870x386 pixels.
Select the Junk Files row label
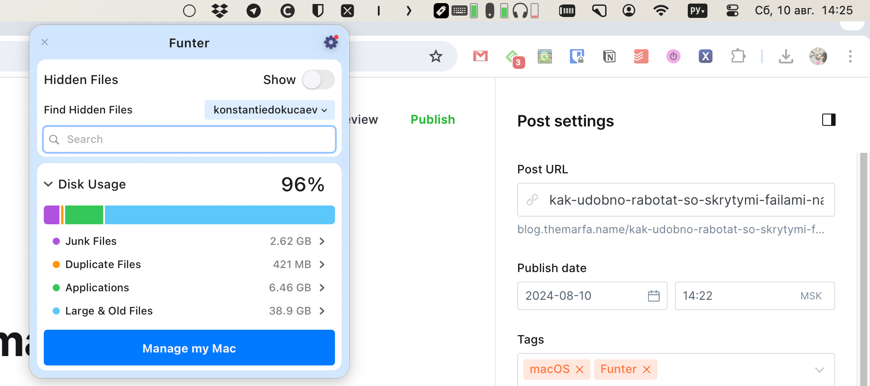coord(91,241)
